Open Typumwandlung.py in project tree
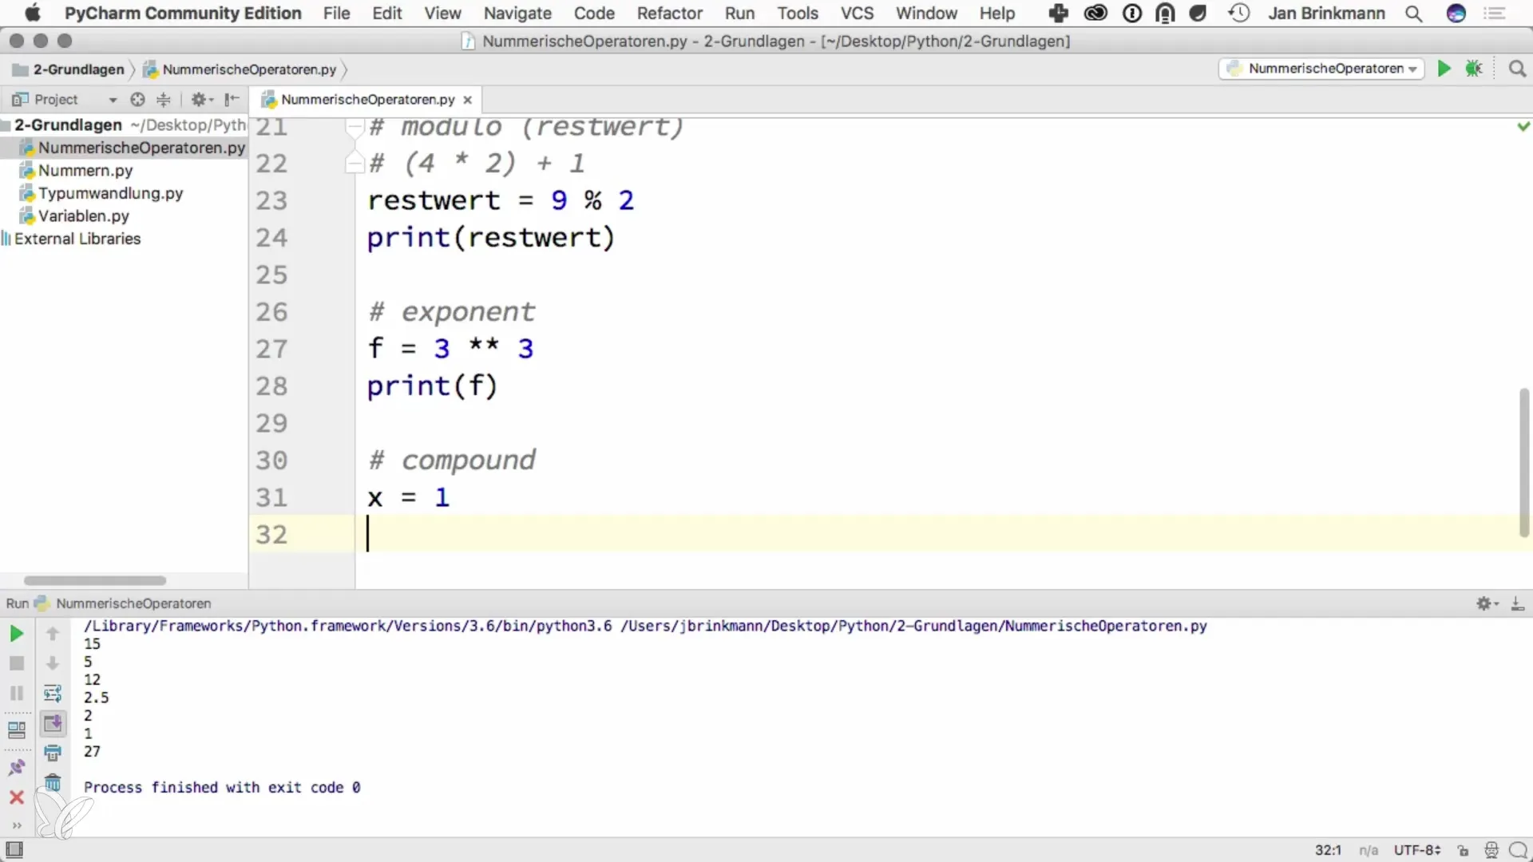This screenshot has height=862, width=1533. (x=110, y=193)
